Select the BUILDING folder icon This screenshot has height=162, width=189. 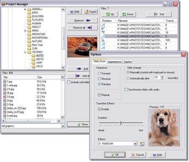pyautogui.click(x=29, y=16)
